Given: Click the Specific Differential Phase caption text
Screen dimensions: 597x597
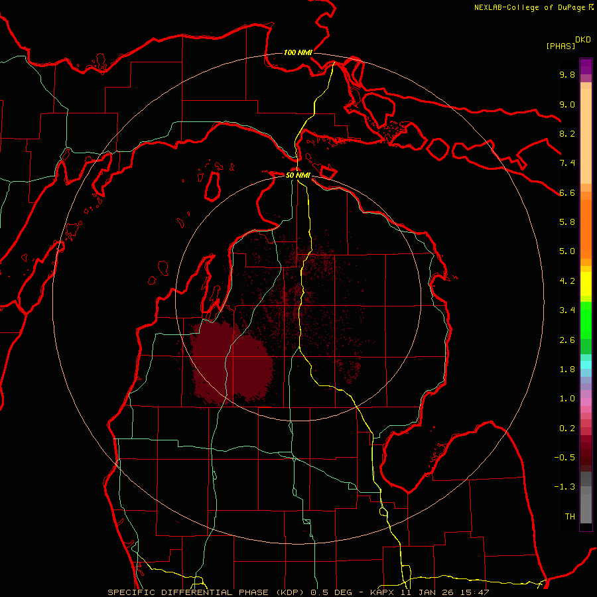Looking at the screenshot, I should click(x=298, y=592).
